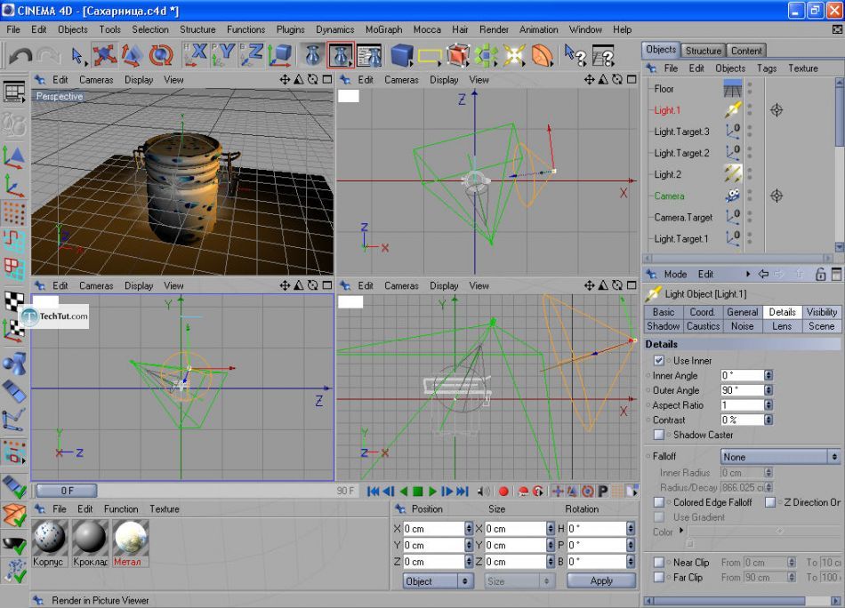Go to start of animation
The height and width of the screenshot is (608, 845).
[x=373, y=492]
